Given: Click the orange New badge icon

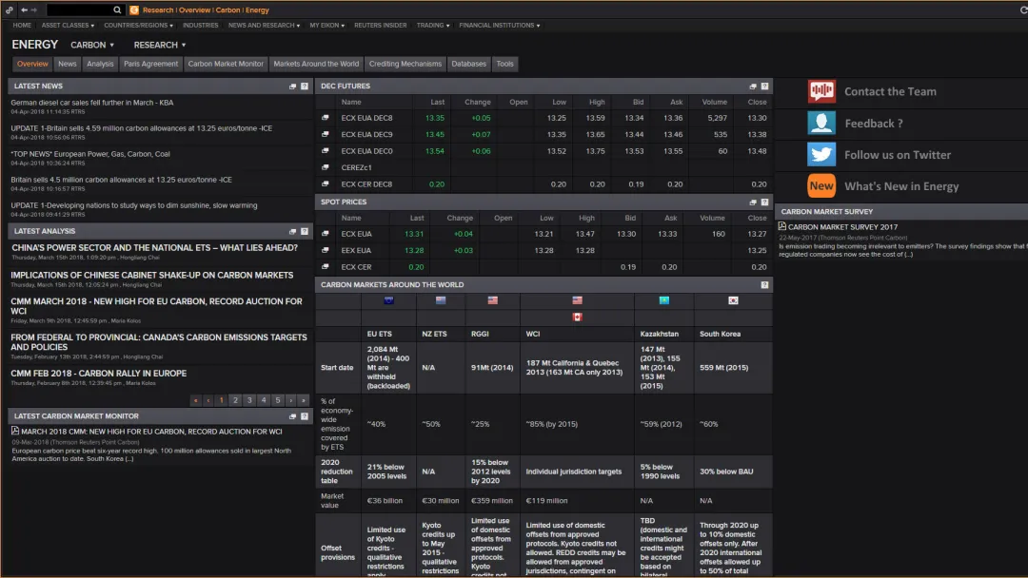Looking at the screenshot, I should [x=821, y=186].
